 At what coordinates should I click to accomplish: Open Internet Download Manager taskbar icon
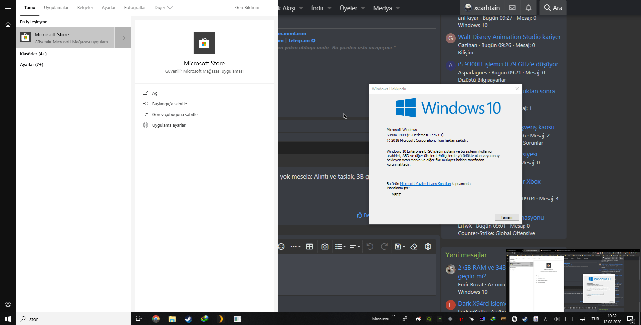click(x=205, y=319)
